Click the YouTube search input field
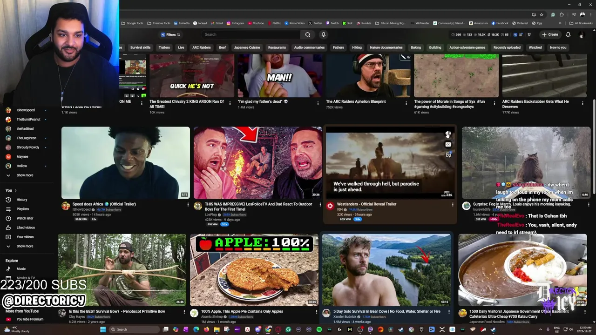 tap(251, 34)
